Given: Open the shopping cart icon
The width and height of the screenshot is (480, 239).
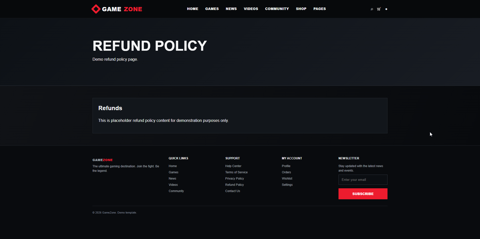Looking at the screenshot, I should [x=379, y=9].
